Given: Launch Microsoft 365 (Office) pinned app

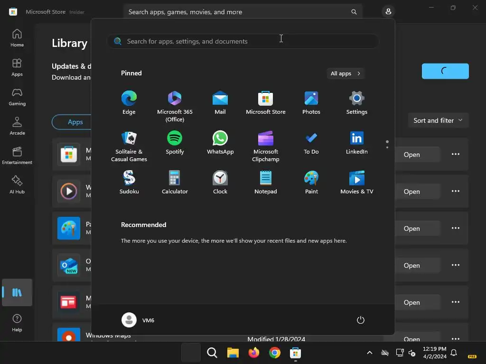Looking at the screenshot, I should pyautogui.click(x=175, y=107).
